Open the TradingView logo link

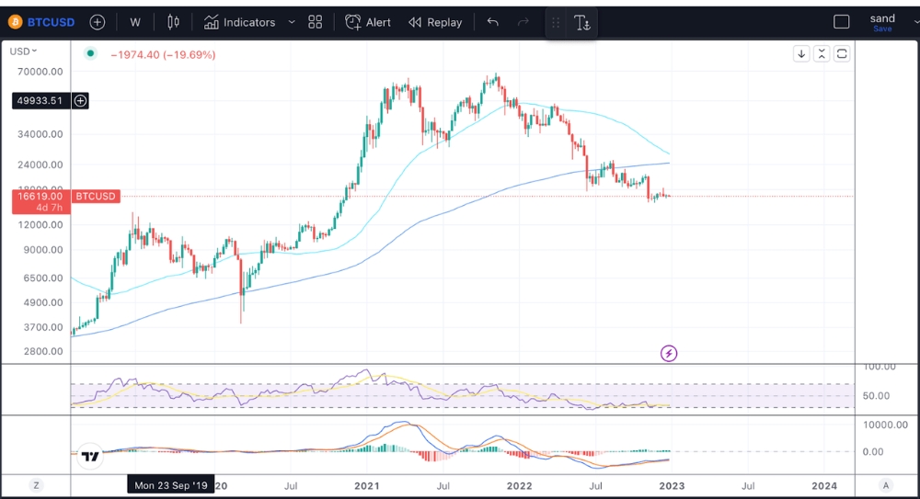tap(90, 456)
